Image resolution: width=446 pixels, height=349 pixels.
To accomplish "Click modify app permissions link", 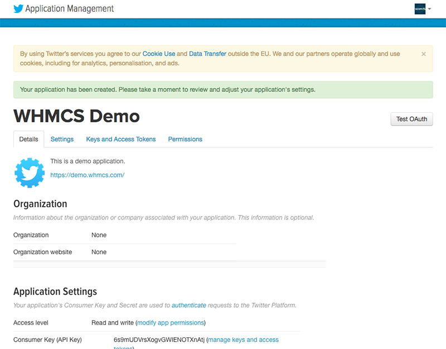I will [171, 323].
